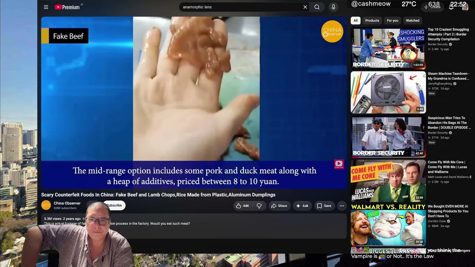475x267 pixels.
Task: Open Border Security channel under Suspicious Man video
Action: click(x=438, y=133)
